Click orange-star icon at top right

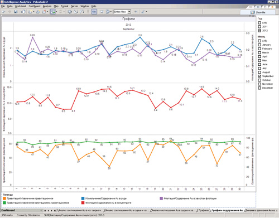[x=272, y=7]
